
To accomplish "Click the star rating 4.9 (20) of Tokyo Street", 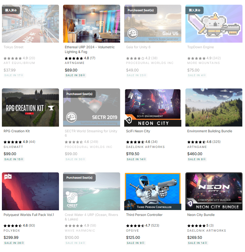I will click(19, 58).
